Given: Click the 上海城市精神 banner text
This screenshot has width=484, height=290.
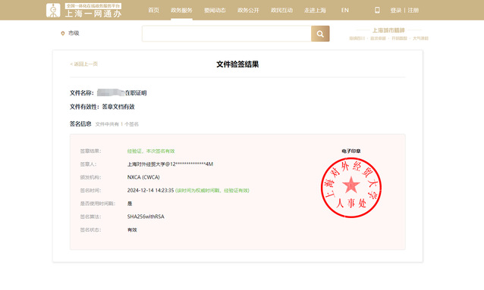Looking at the screenshot, I should pyautogui.click(x=388, y=30).
